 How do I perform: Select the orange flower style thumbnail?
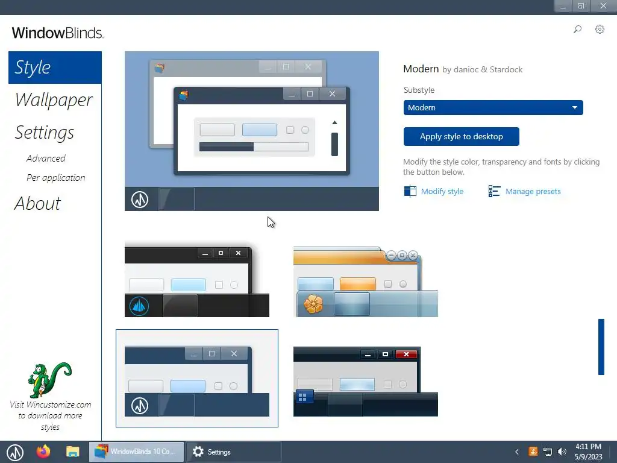366,282
